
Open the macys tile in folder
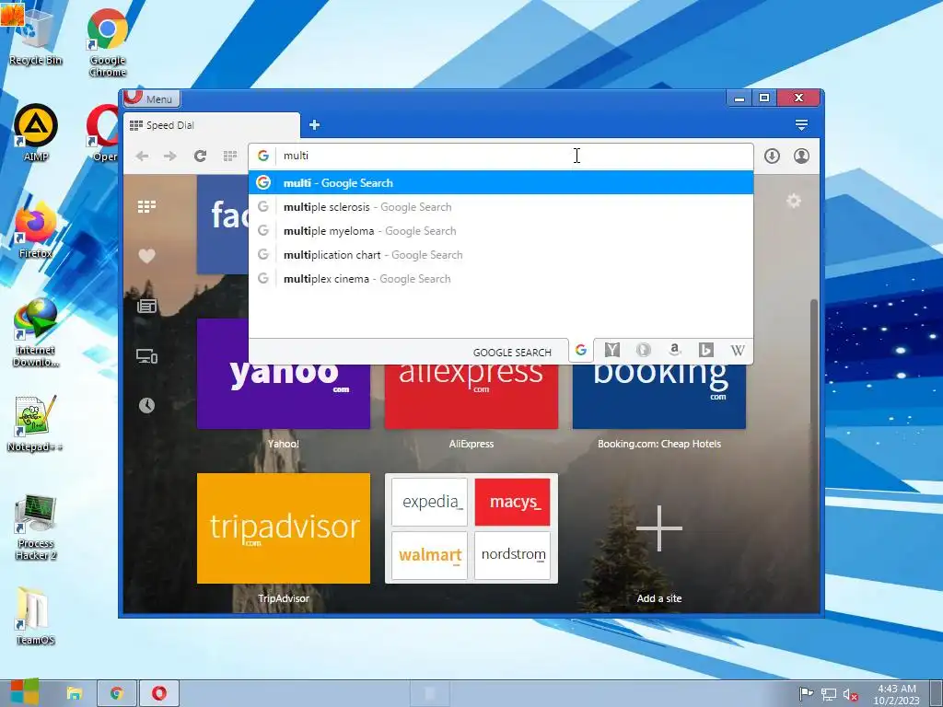point(512,502)
